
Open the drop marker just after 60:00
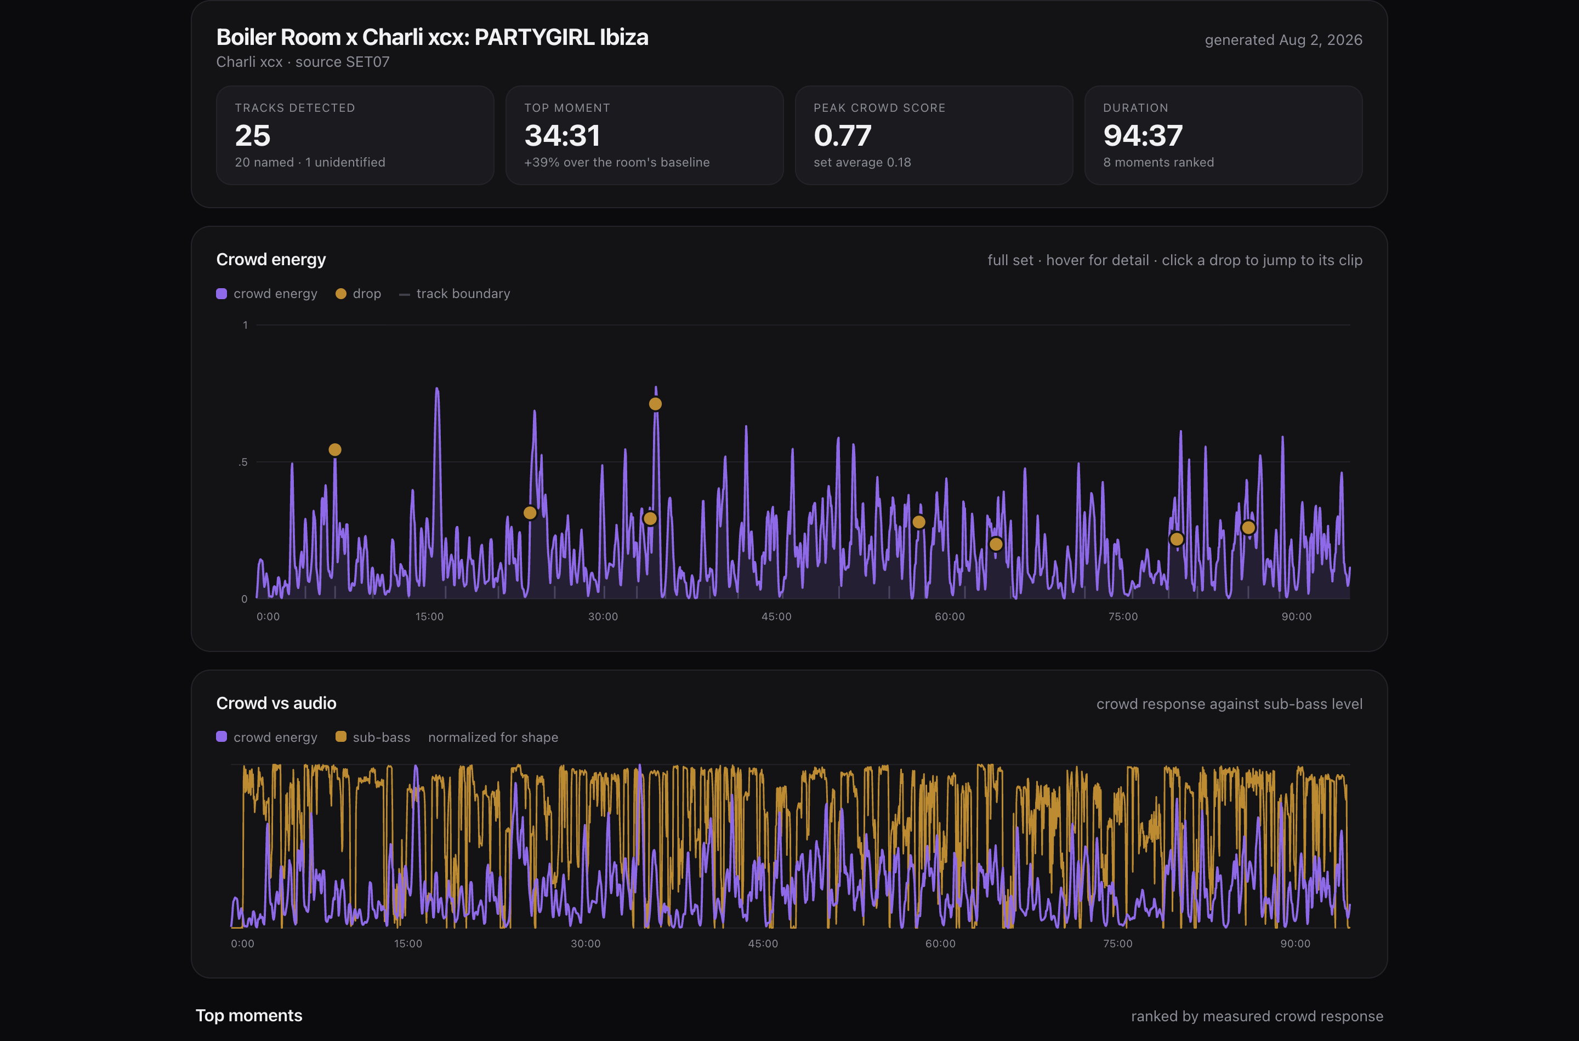(996, 545)
